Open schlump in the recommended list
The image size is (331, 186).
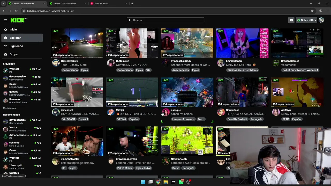tap(22, 144)
